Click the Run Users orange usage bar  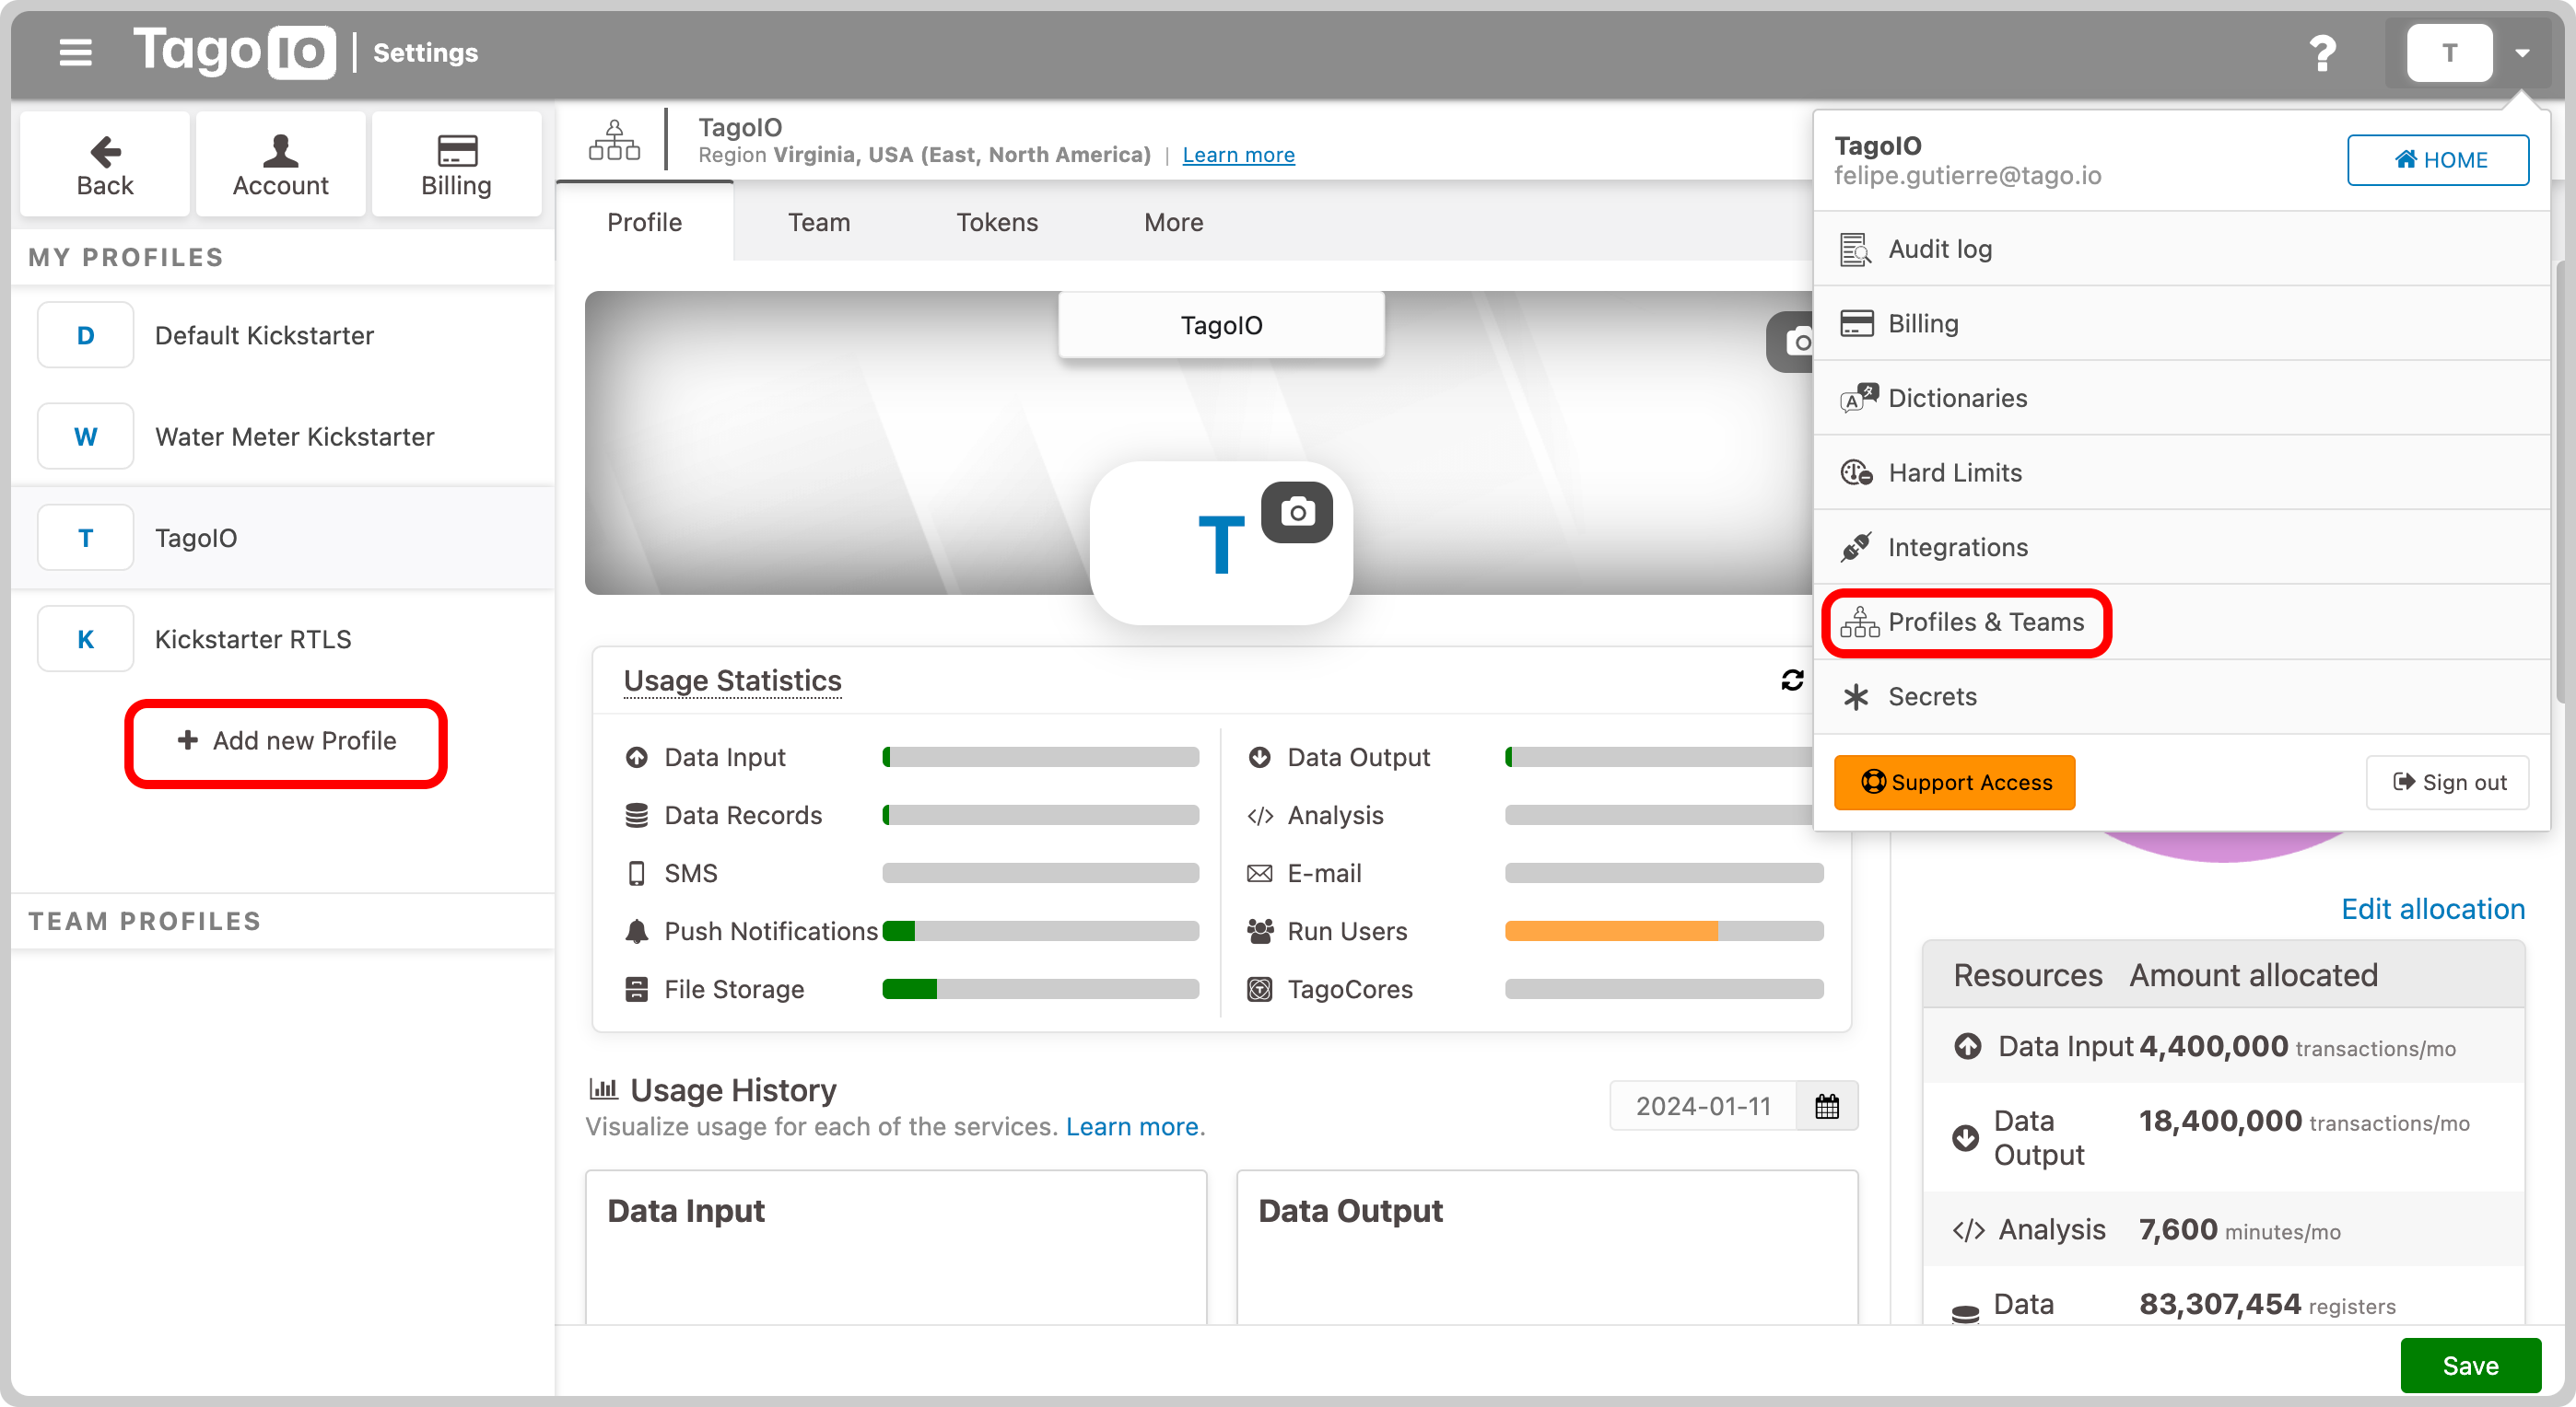click(1663, 931)
